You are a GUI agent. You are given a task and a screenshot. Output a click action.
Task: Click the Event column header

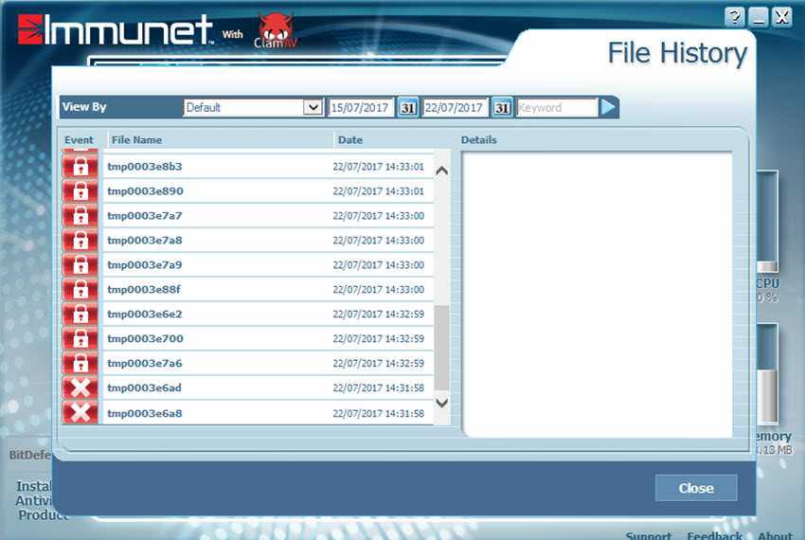79,140
